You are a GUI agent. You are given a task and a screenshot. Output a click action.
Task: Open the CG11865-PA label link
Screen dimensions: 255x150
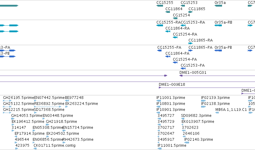click(200, 48)
